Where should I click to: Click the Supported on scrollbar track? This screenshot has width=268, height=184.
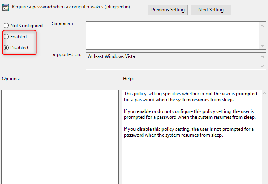262,61
